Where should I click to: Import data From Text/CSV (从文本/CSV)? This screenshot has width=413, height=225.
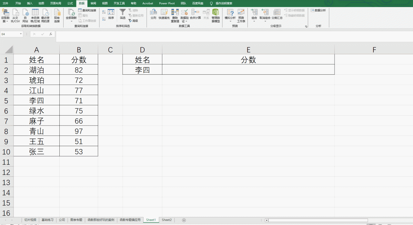[x=15, y=15]
